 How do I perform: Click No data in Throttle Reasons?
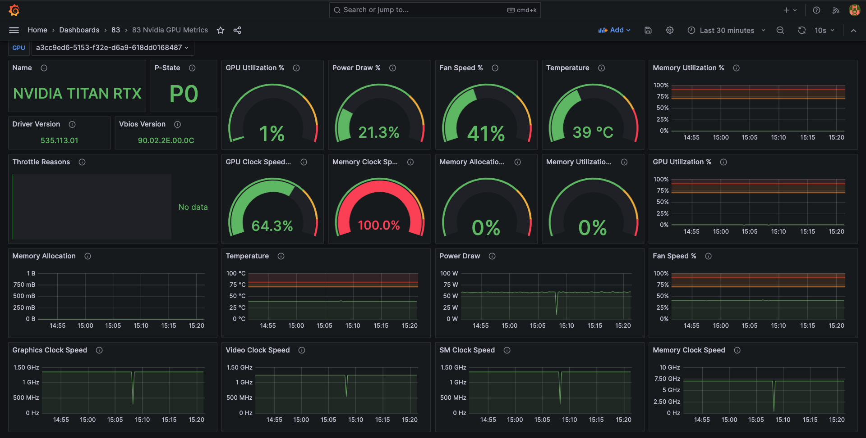[193, 207]
